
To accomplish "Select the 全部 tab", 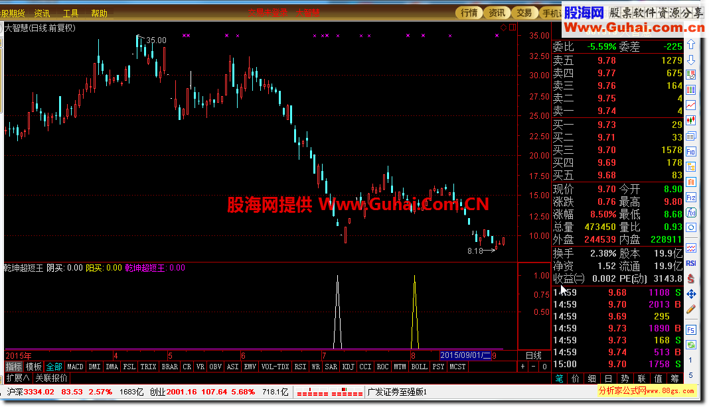I will pyautogui.click(x=54, y=367).
